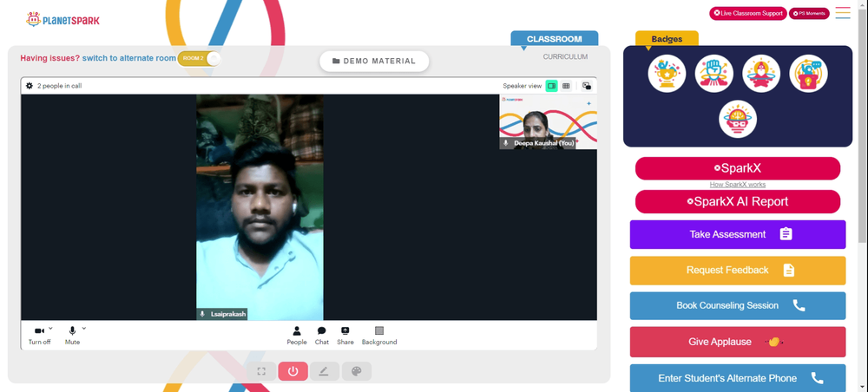Open call settings gear icon

coord(30,86)
